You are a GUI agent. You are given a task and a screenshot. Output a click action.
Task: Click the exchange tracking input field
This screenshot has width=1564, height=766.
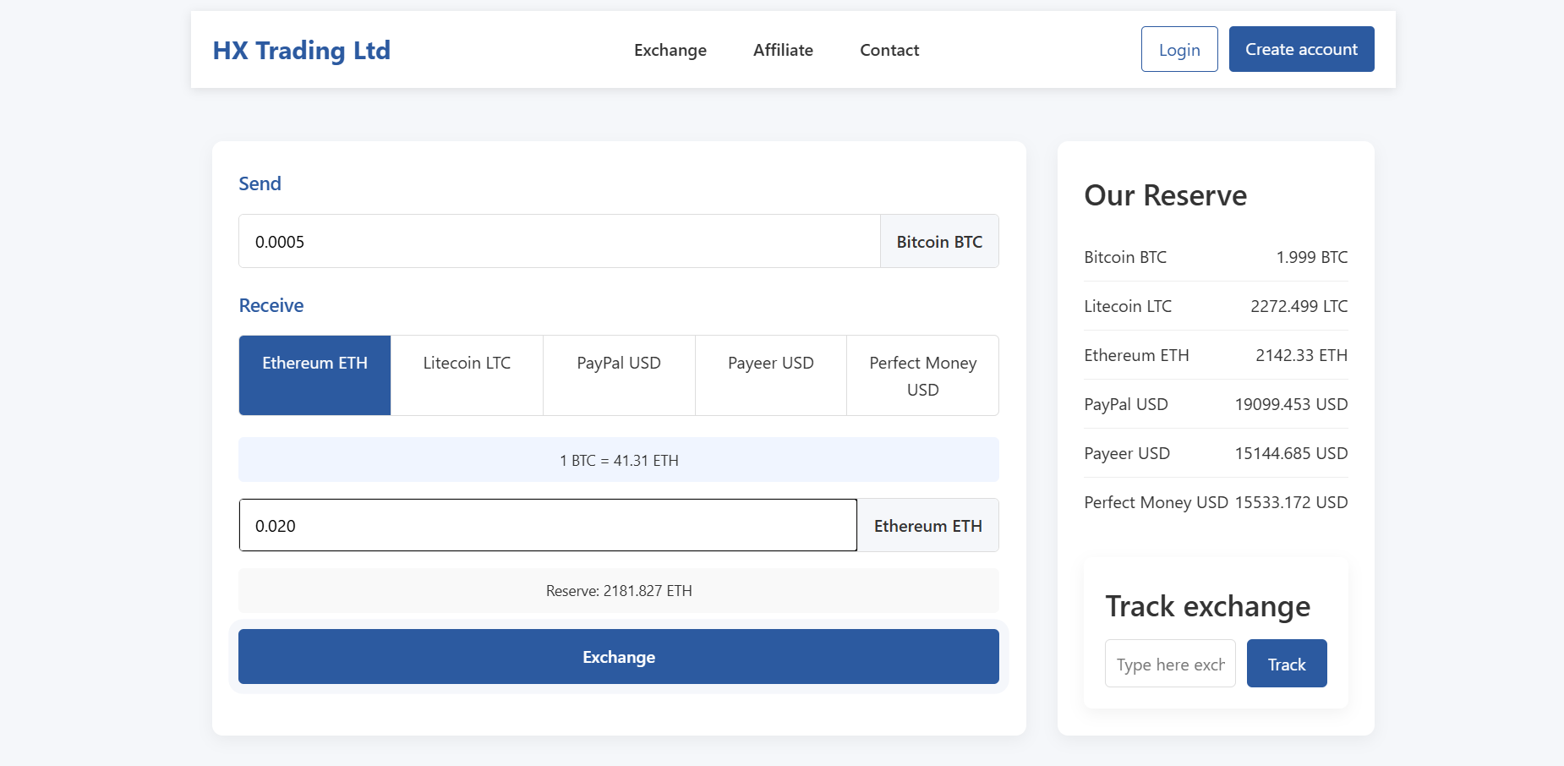pos(1170,663)
